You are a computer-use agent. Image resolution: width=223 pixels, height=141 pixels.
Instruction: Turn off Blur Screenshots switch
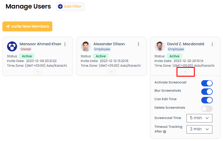[207, 92]
